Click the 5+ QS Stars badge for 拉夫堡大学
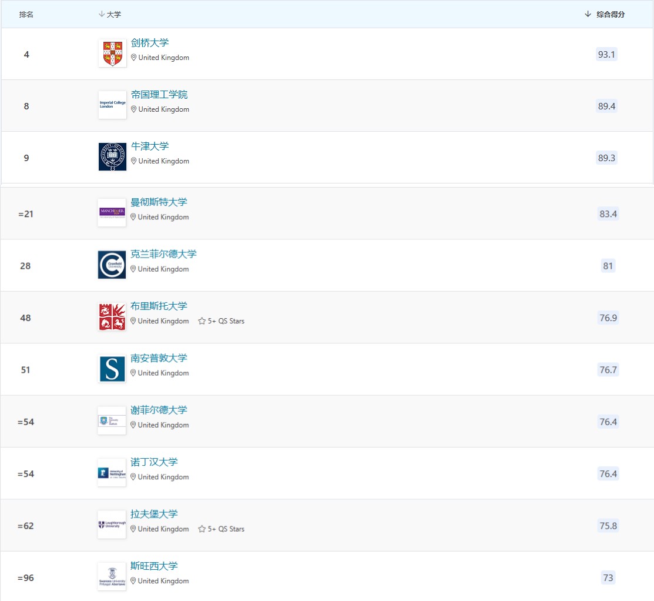The image size is (654, 601). click(222, 529)
